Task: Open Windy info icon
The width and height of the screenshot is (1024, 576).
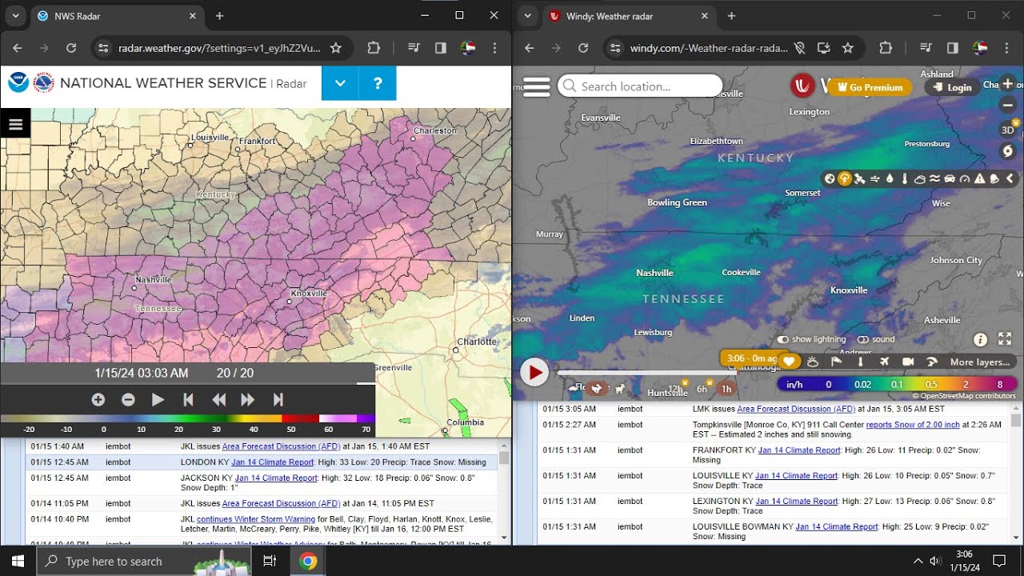Action: tap(980, 339)
